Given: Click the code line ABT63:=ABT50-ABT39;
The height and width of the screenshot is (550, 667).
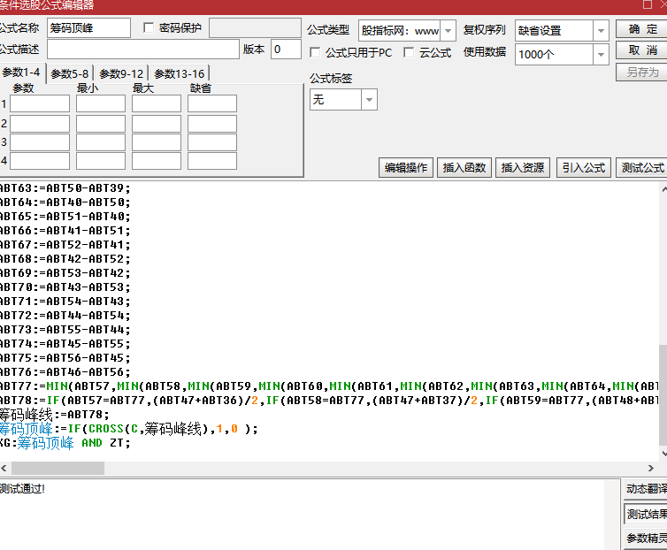Looking at the screenshot, I should pos(65,188).
